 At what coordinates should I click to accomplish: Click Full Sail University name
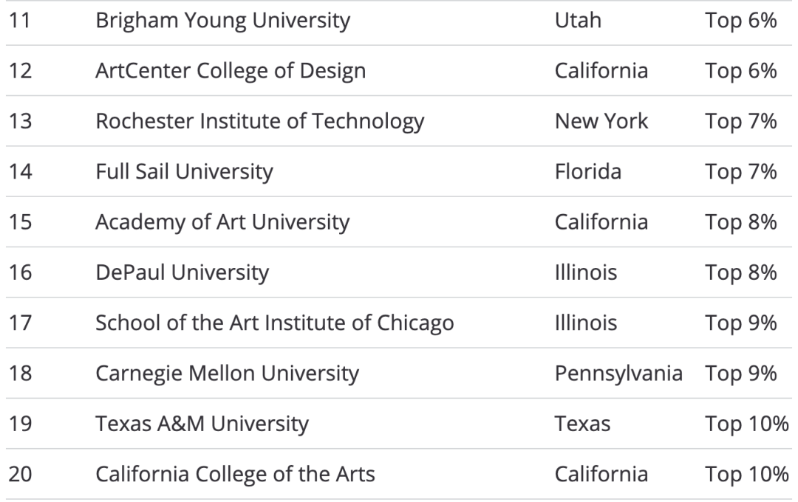[184, 172]
